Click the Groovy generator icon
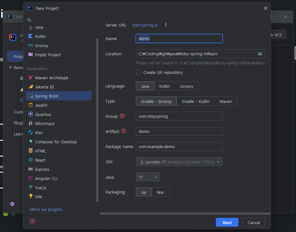Viewport: 296px width, 232px height. (x=31, y=45)
